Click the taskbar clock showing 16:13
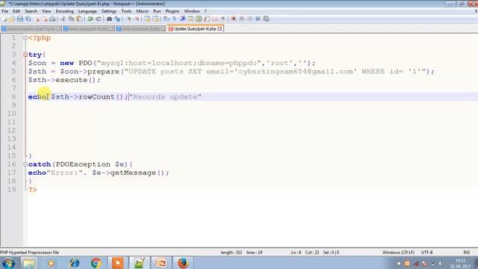Screen dimensions: 478x269 tap(460, 263)
